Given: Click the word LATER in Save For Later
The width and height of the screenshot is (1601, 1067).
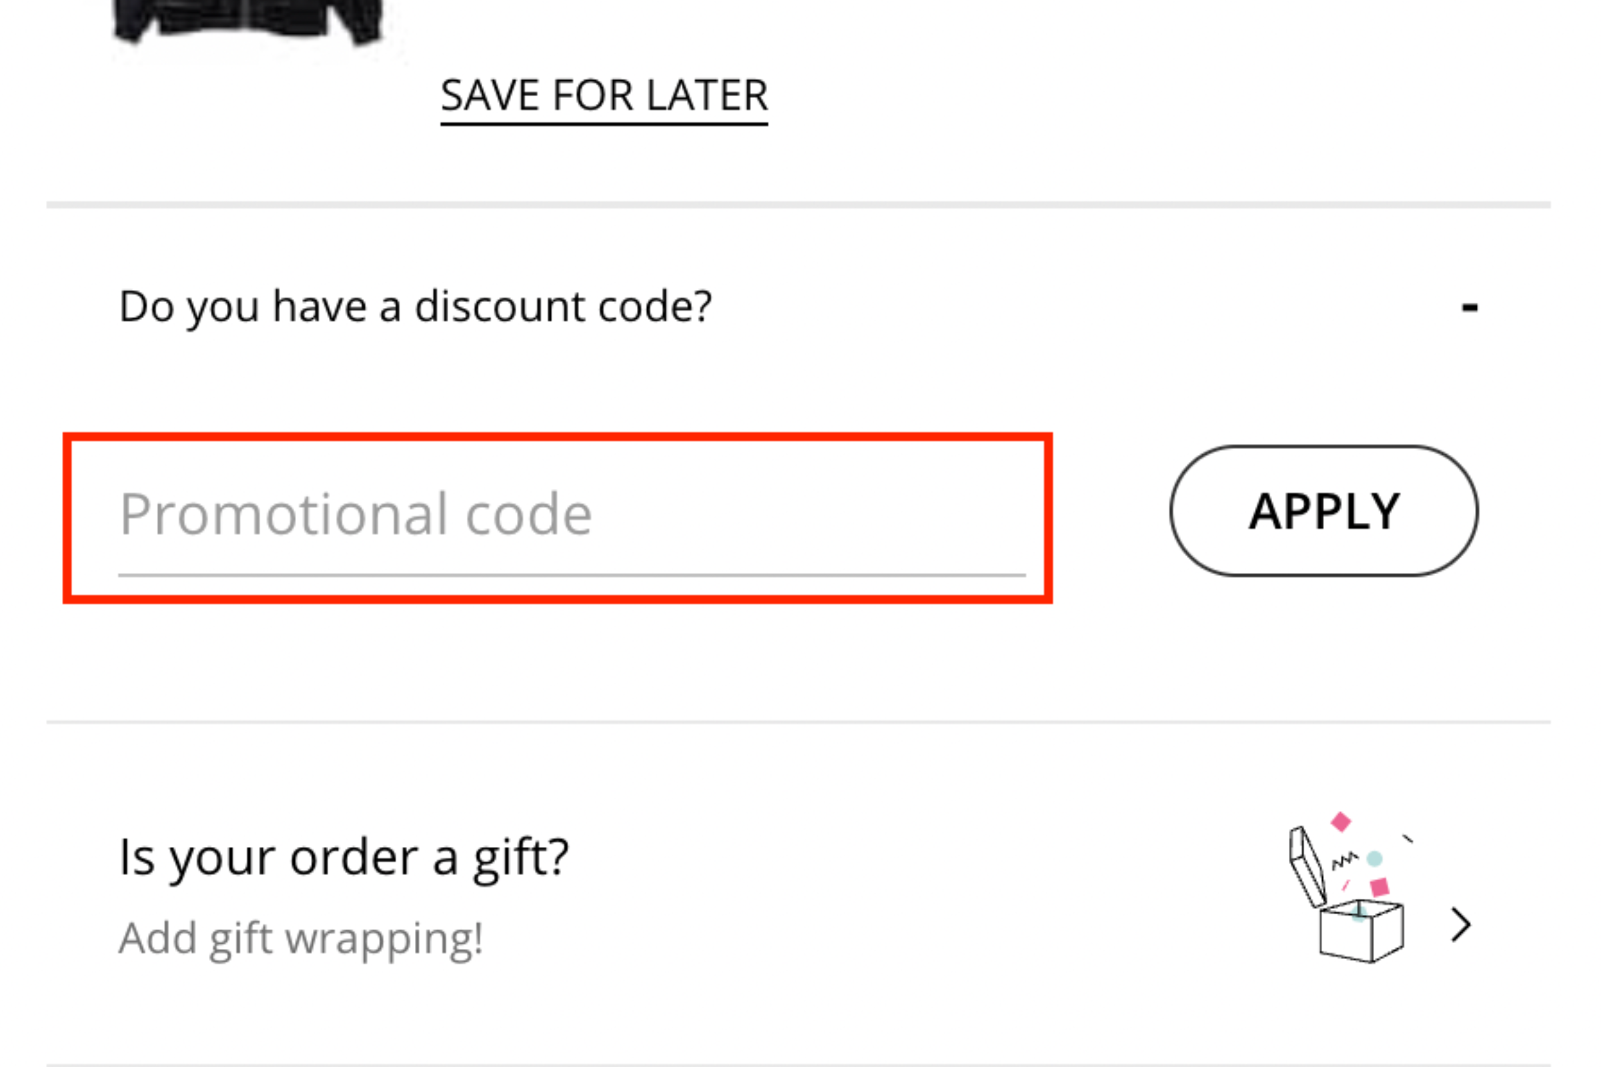Looking at the screenshot, I should coord(707,95).
